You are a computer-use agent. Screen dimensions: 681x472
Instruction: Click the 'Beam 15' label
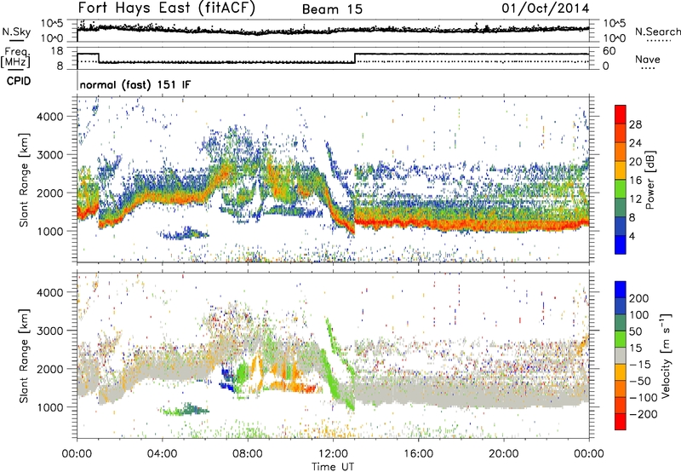click(332, 9)
